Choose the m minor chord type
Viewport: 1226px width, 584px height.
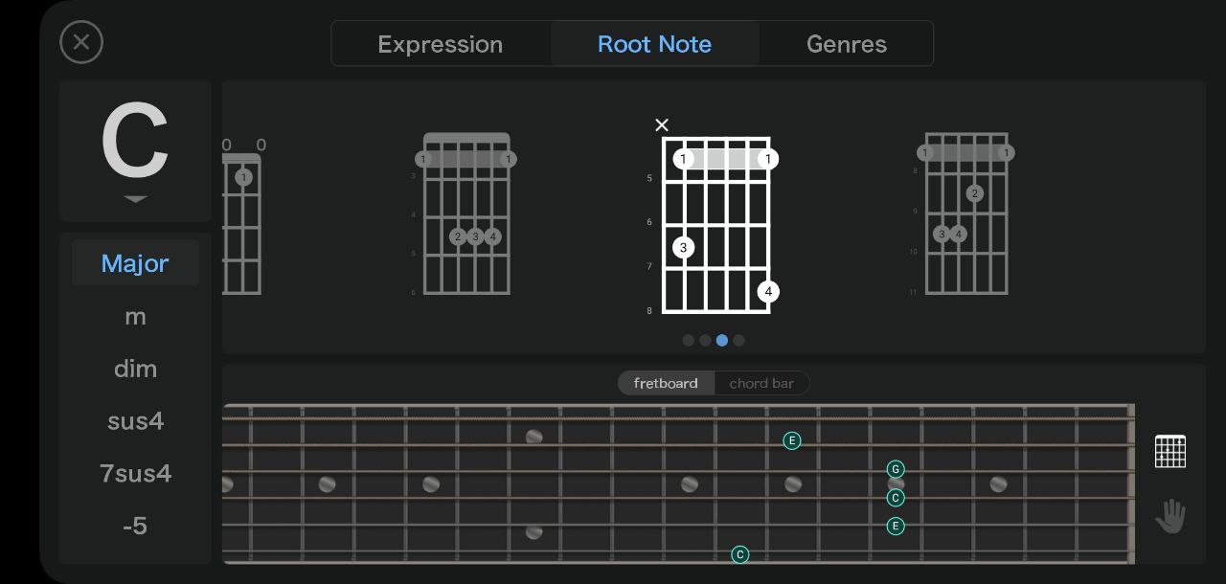[x=135, y=316]
